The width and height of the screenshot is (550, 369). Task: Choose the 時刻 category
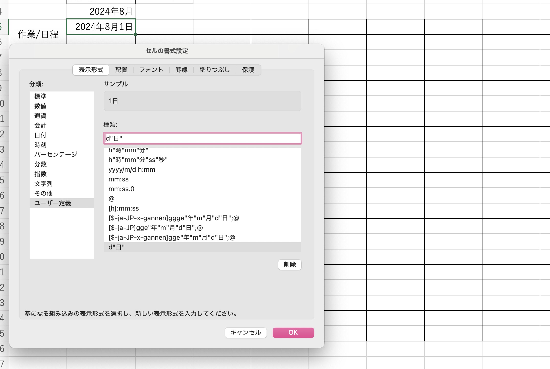62,145
